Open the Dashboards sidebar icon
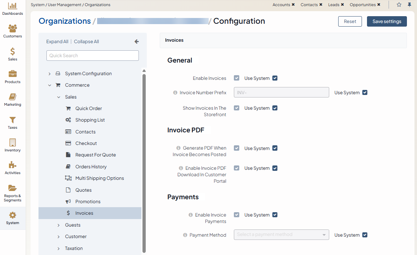This screenshot has height=255, width=417. pos(13,6)
